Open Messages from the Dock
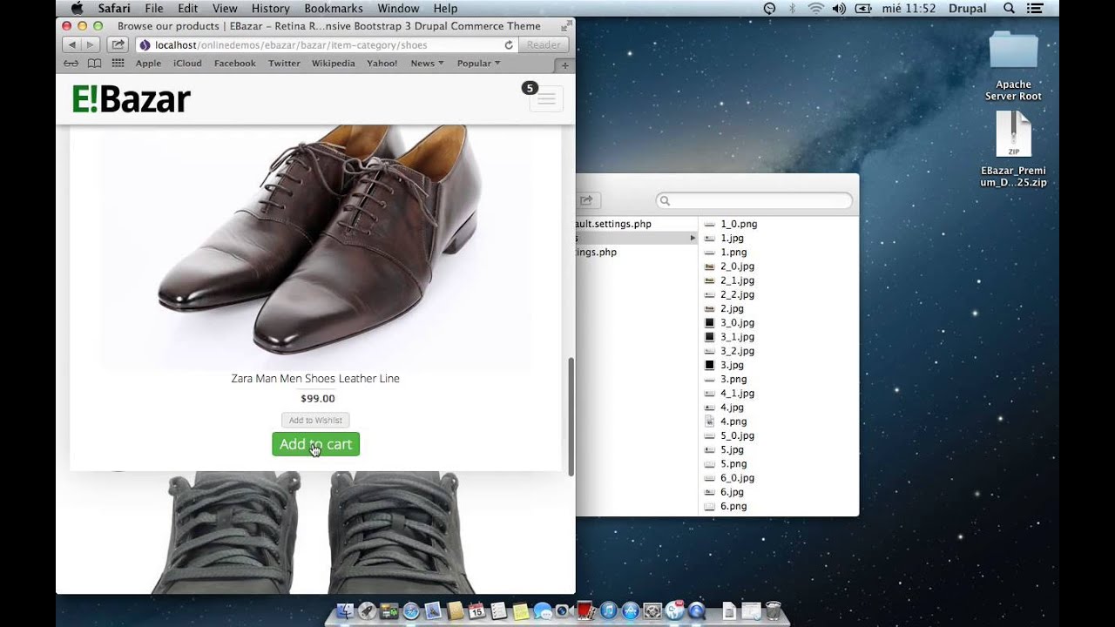The width and height of the screenshot is (1115, 627). pyautogui.click(x=543, y=611)
